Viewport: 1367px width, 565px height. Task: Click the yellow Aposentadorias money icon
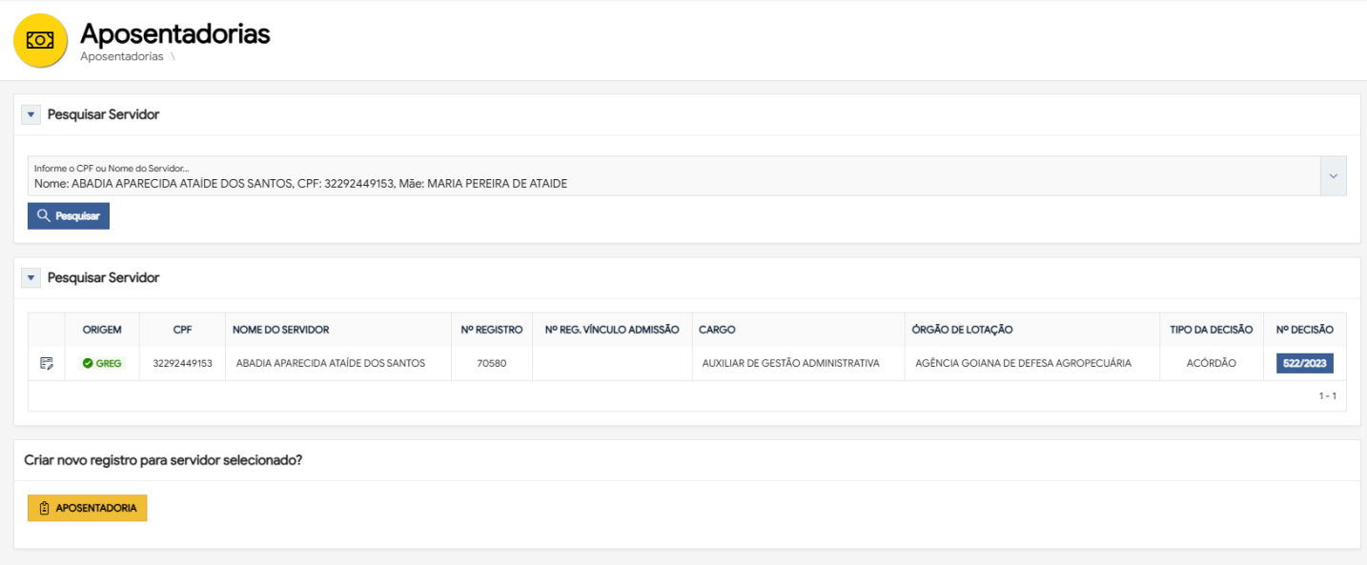coord(40,40)
